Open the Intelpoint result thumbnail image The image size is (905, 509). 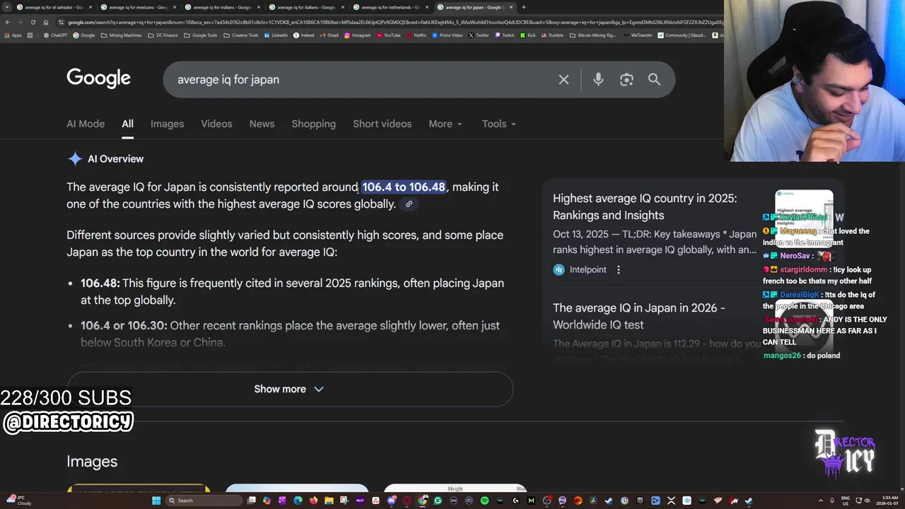pos(804,217)
